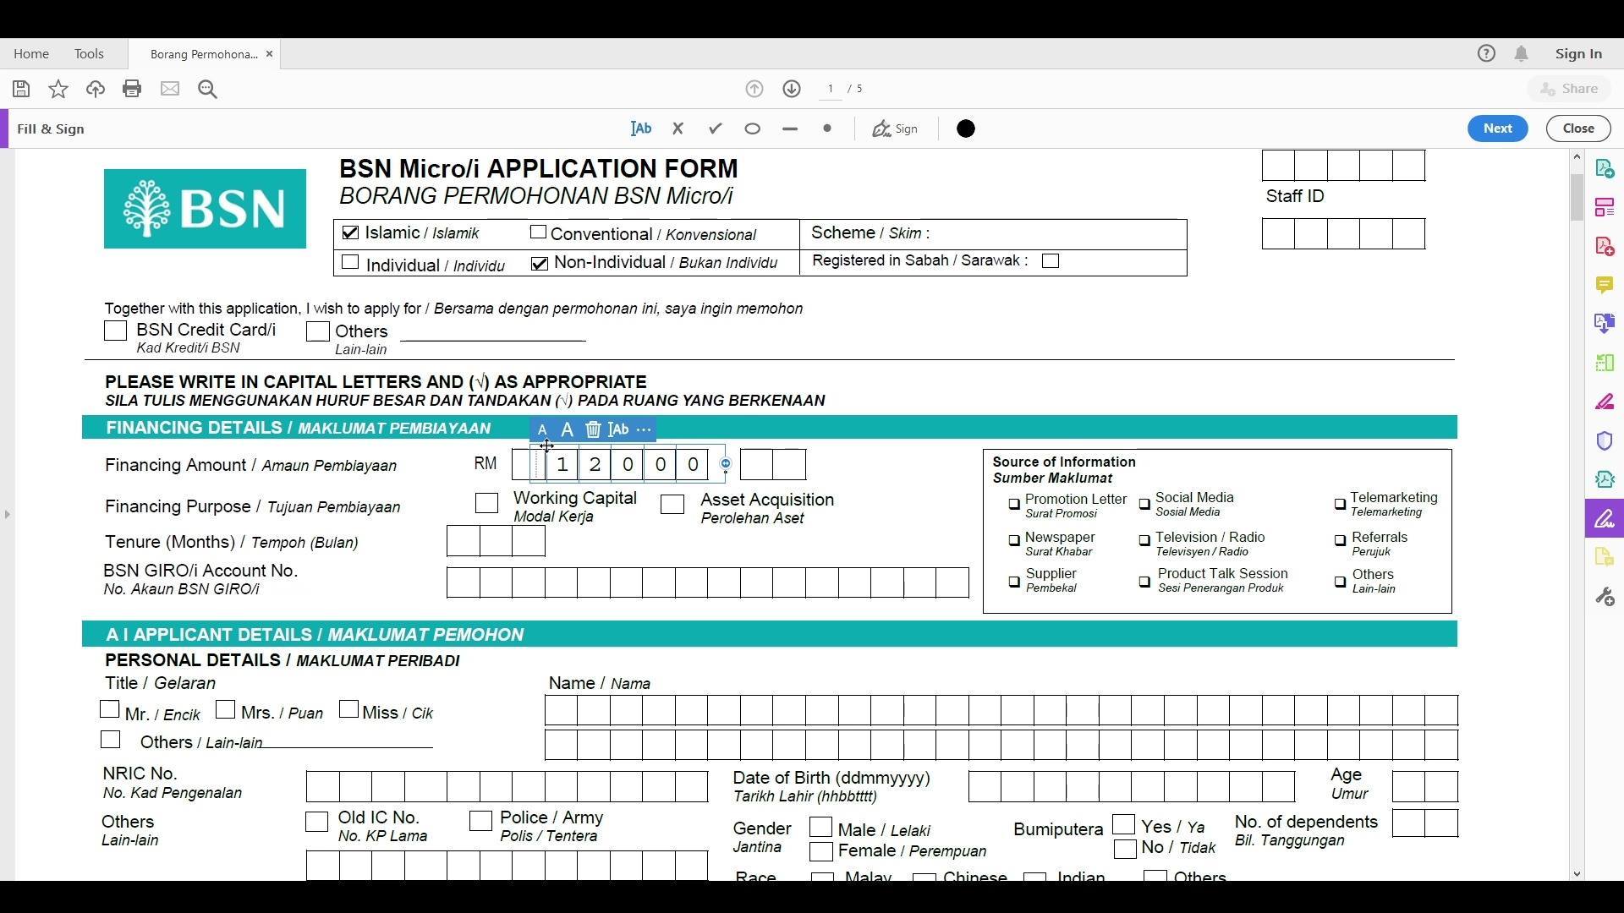Viewport: 1624px width, 913px height.
Task: Open the find text magnifier icon
Action: [208, 89]
